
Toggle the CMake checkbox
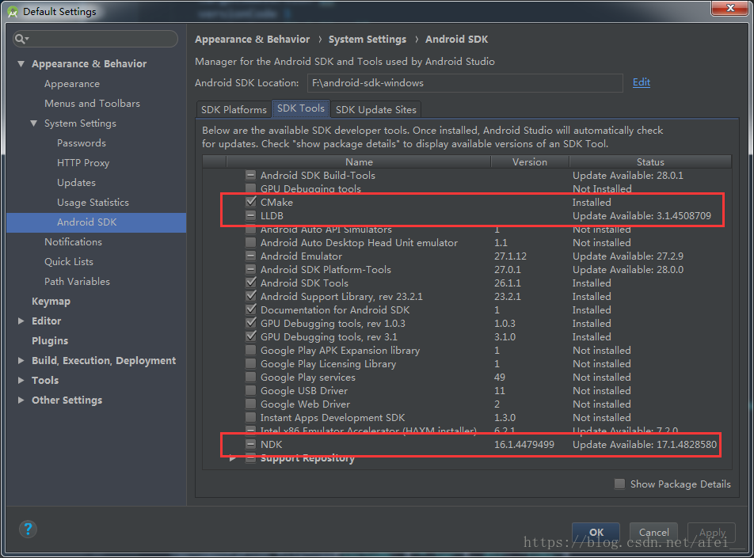(250, 202)
